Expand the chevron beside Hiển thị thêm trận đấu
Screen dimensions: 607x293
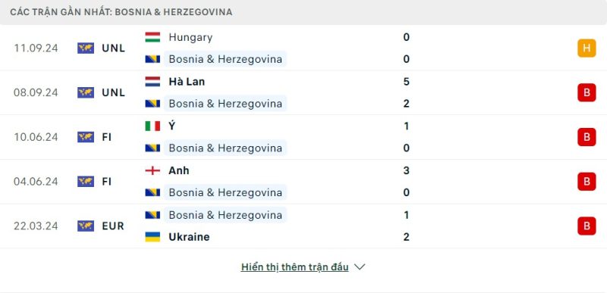(x=360, y=267)
